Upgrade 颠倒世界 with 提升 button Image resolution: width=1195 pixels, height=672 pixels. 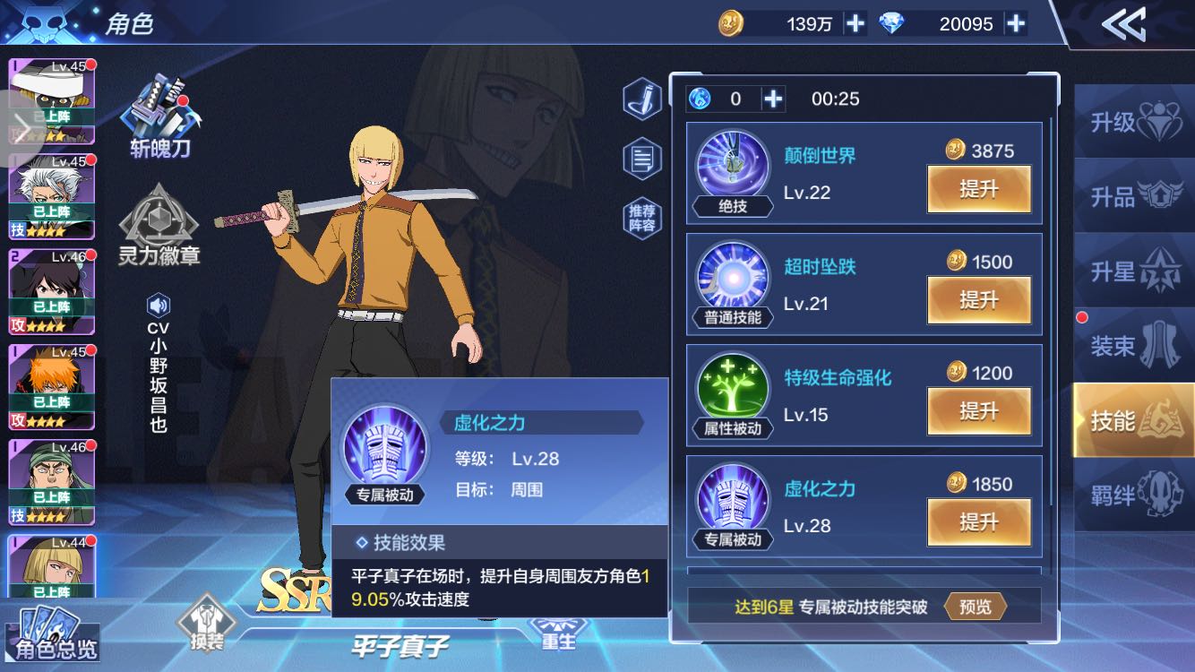(978, 189)
